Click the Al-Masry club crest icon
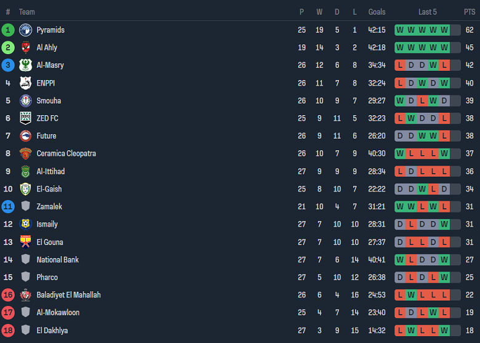 (x=25, y=65)
